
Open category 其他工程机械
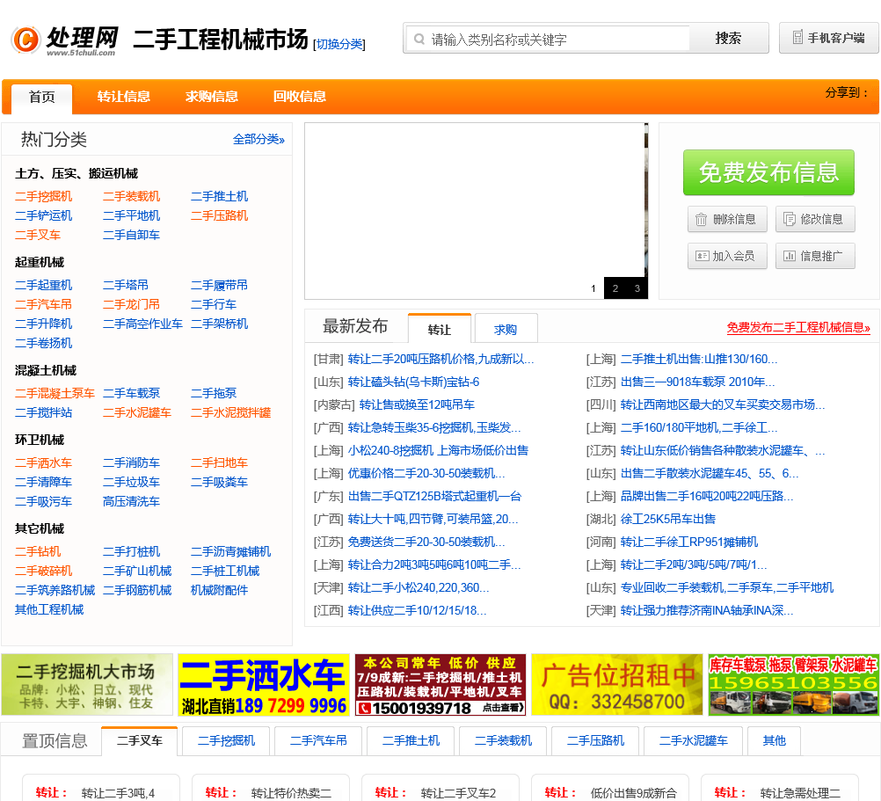(x=49, y=609)
